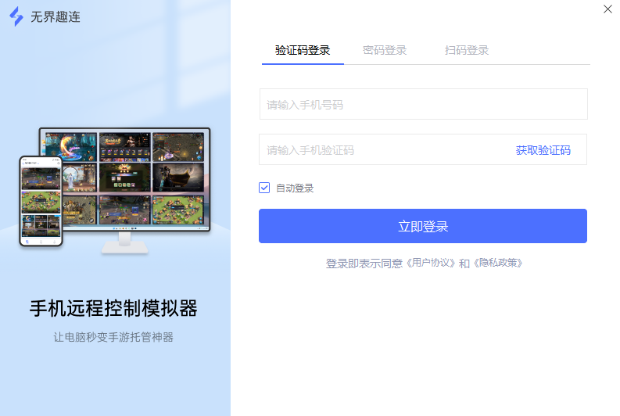The width and height of the screenshot is (620, 416).
Task: Click the monitor stand in illustration
Action: click(125, 243)
